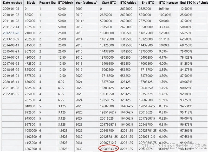Image resolution: width=208 pixels, height=152 pixels.
Task: Click the 'BTC/block' column header
Action: (66, 3)
